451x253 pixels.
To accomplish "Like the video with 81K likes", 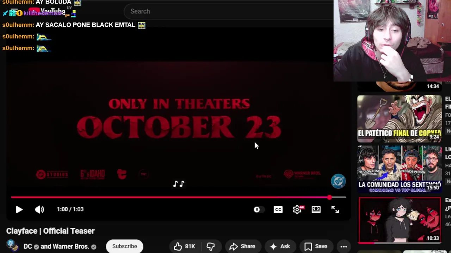I will click(184, 246).
